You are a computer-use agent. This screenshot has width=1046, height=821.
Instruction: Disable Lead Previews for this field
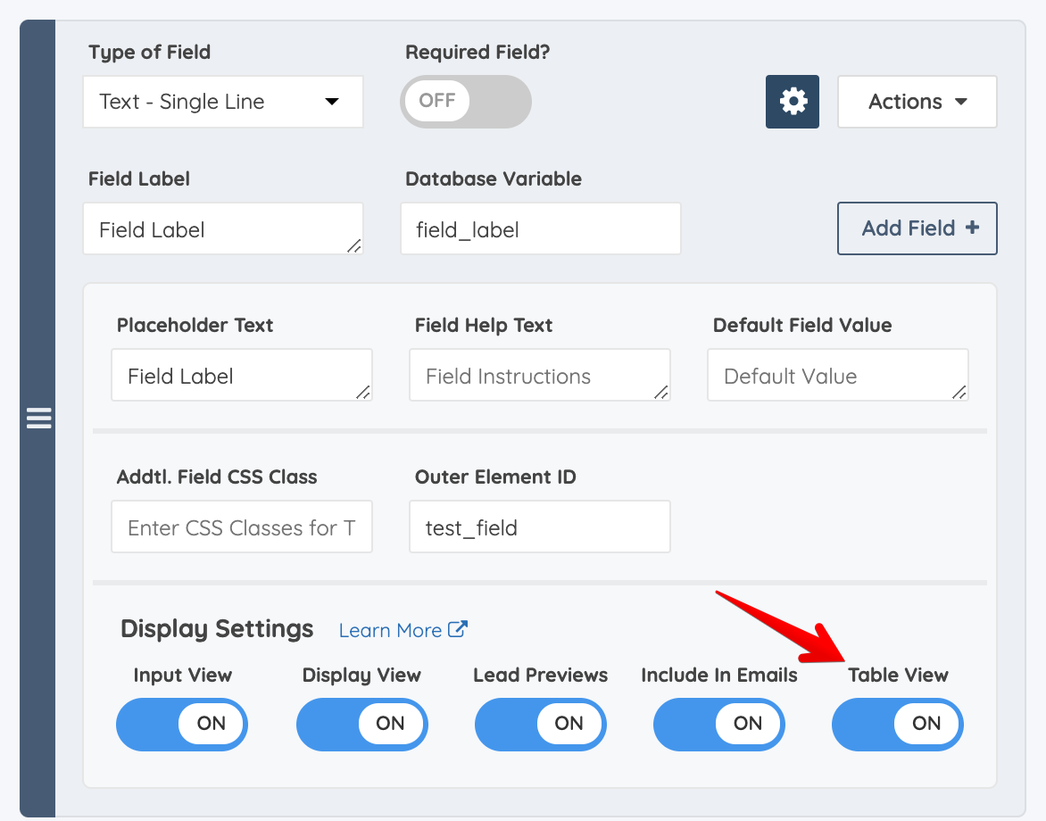pyautogui.click(x=540, y=724)
